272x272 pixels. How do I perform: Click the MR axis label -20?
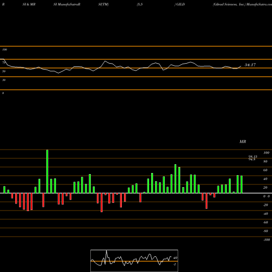pos(265,205)
